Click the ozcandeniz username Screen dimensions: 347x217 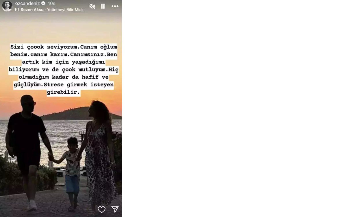(x=27, y=3)
